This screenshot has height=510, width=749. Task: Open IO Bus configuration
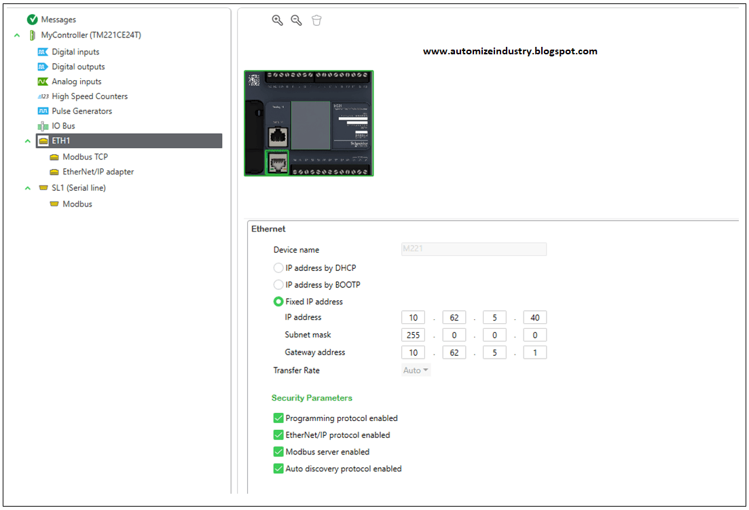(64, 126)
